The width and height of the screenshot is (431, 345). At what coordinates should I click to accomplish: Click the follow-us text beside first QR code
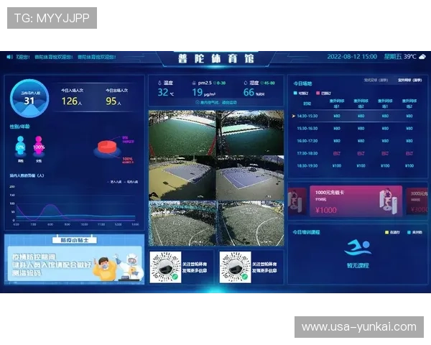point(195,267)
